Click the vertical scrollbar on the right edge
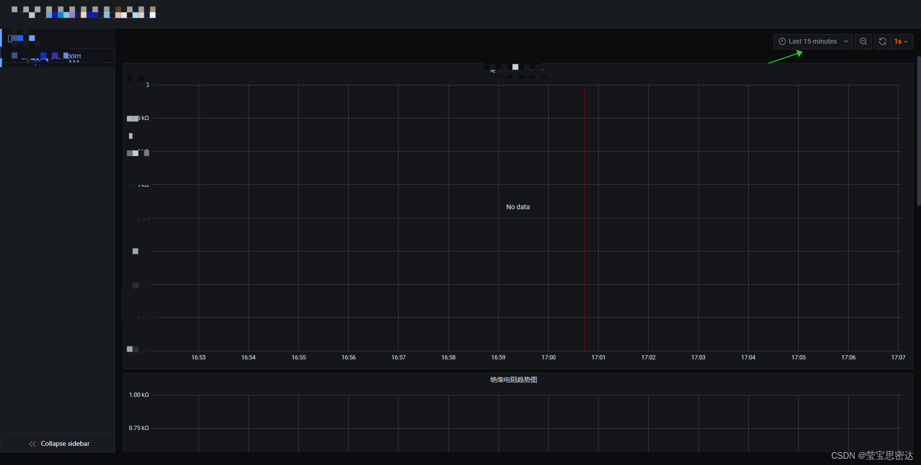 click(x=918, y=132)
